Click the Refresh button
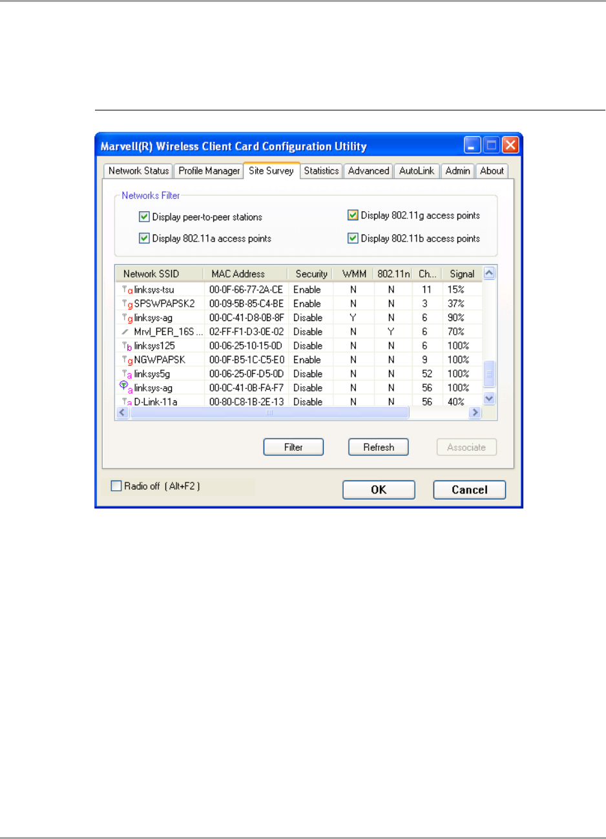The image size is (606, 839). tap(379, 447)
